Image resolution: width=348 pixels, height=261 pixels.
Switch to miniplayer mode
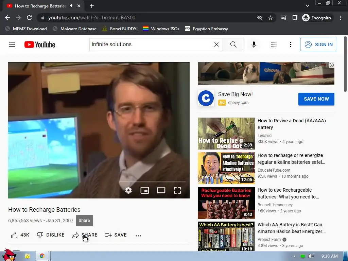[145, 190]
